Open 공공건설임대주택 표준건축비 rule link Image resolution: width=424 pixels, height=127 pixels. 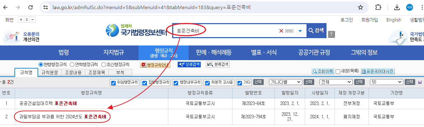click(48, 103)
